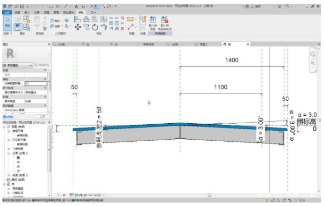324x206 pixels.
Task: Click the red Delete X icon
Action: pyautogui.click(x=122, y=28)
